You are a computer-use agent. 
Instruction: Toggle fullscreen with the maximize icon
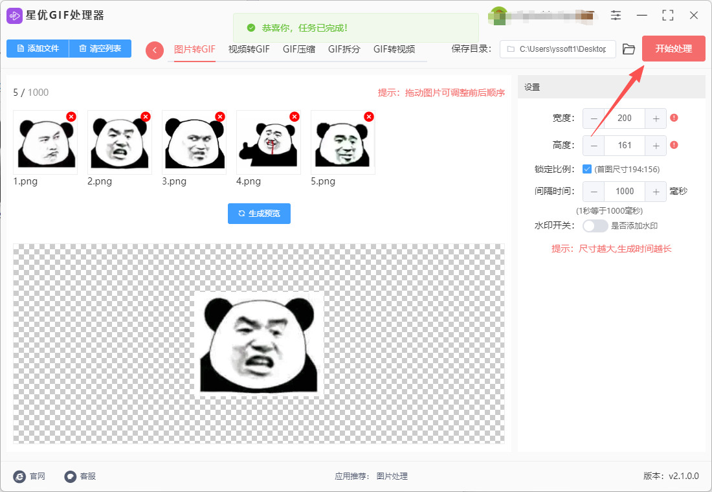[x=667, y=15]
